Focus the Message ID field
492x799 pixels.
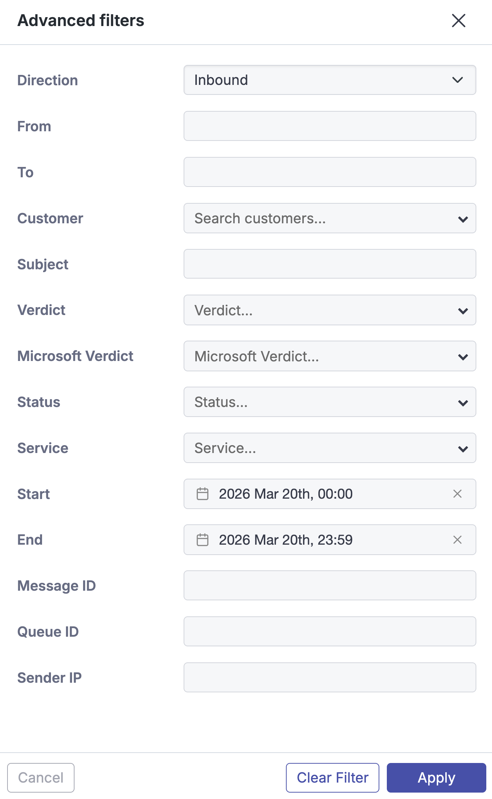tap(329, 585)
